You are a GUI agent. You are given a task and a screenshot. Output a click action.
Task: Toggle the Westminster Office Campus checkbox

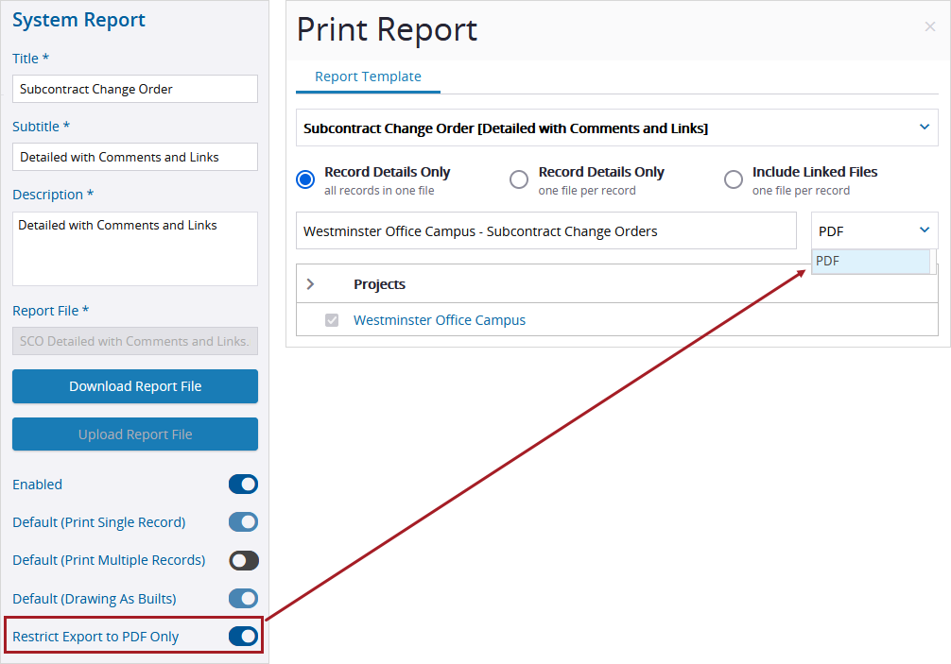[332, 320]
